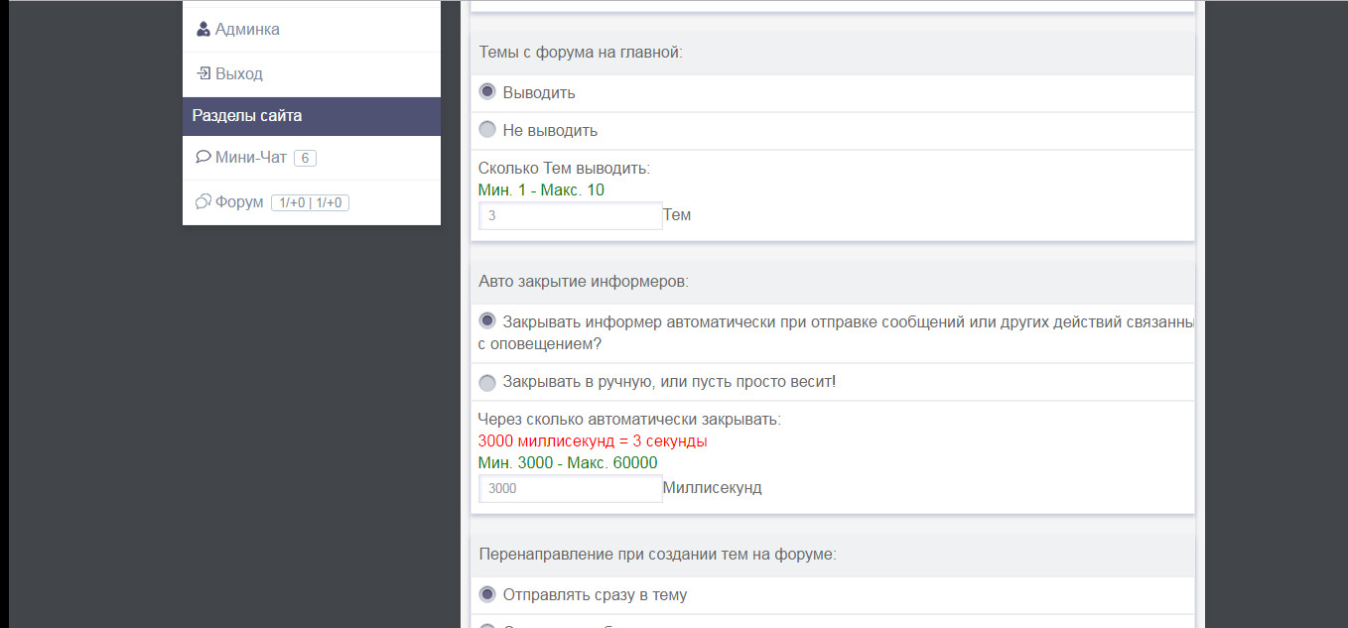Click the Миллисекунд timeout input field
Screen dimensions: 1348x628
570,488
